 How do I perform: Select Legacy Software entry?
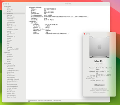12,81
